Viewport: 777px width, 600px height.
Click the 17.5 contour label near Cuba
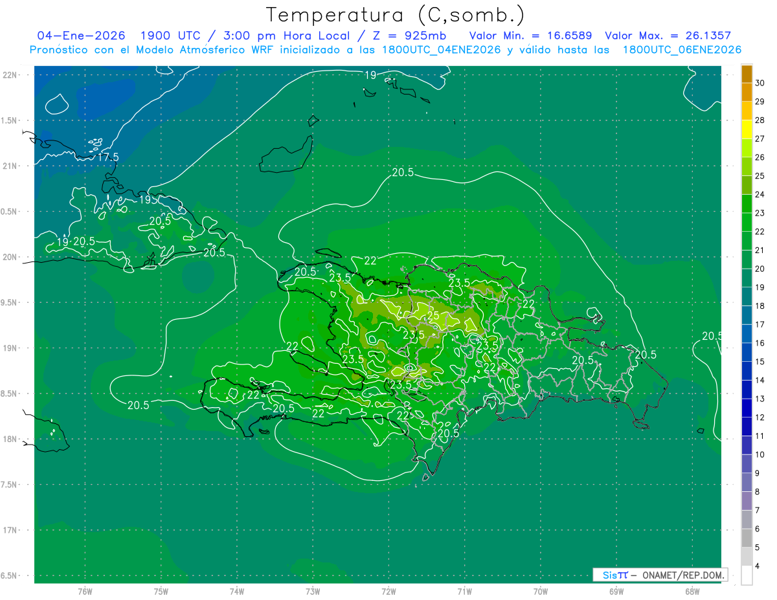point(108,157)
